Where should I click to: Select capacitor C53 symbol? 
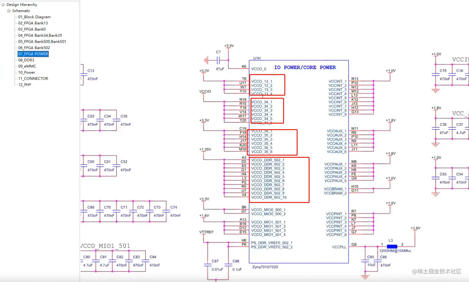pos(435,178)
